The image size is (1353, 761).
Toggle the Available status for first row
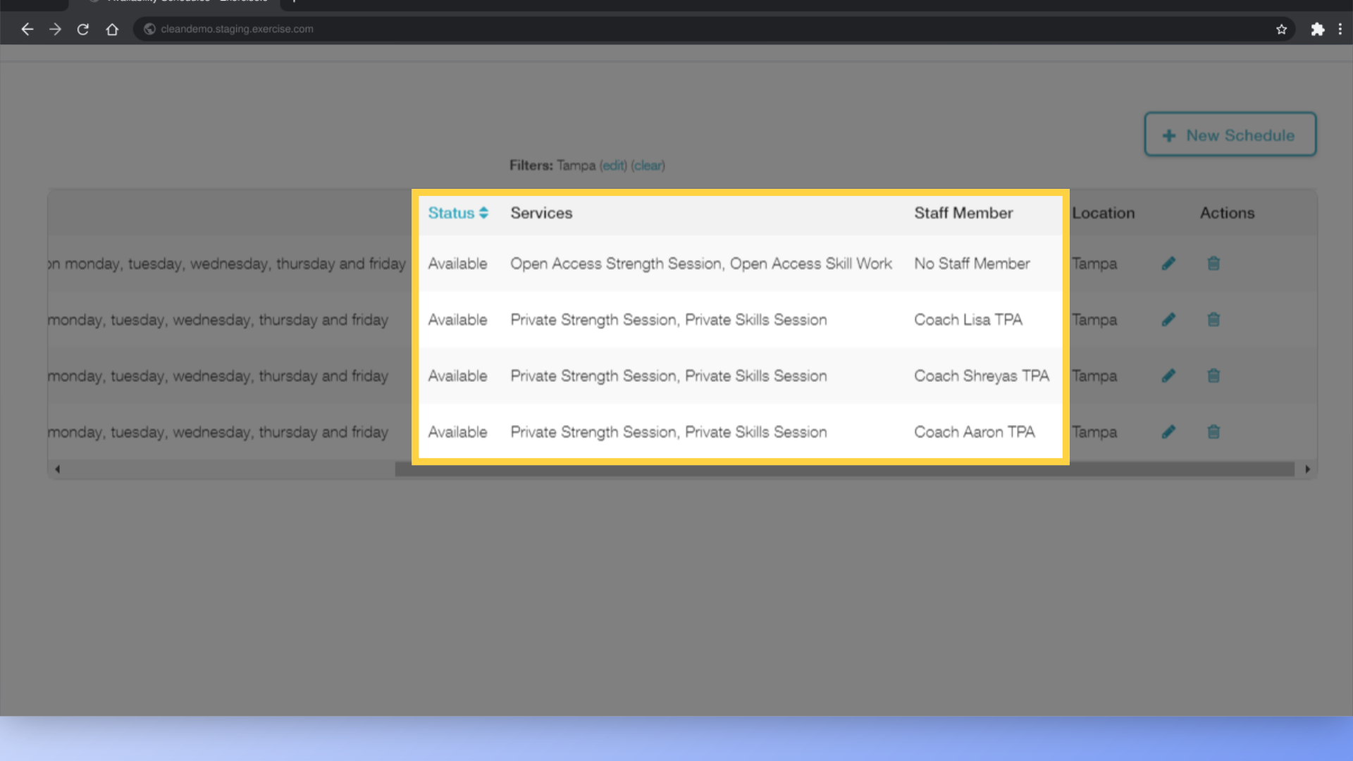(x=457, y=264)
